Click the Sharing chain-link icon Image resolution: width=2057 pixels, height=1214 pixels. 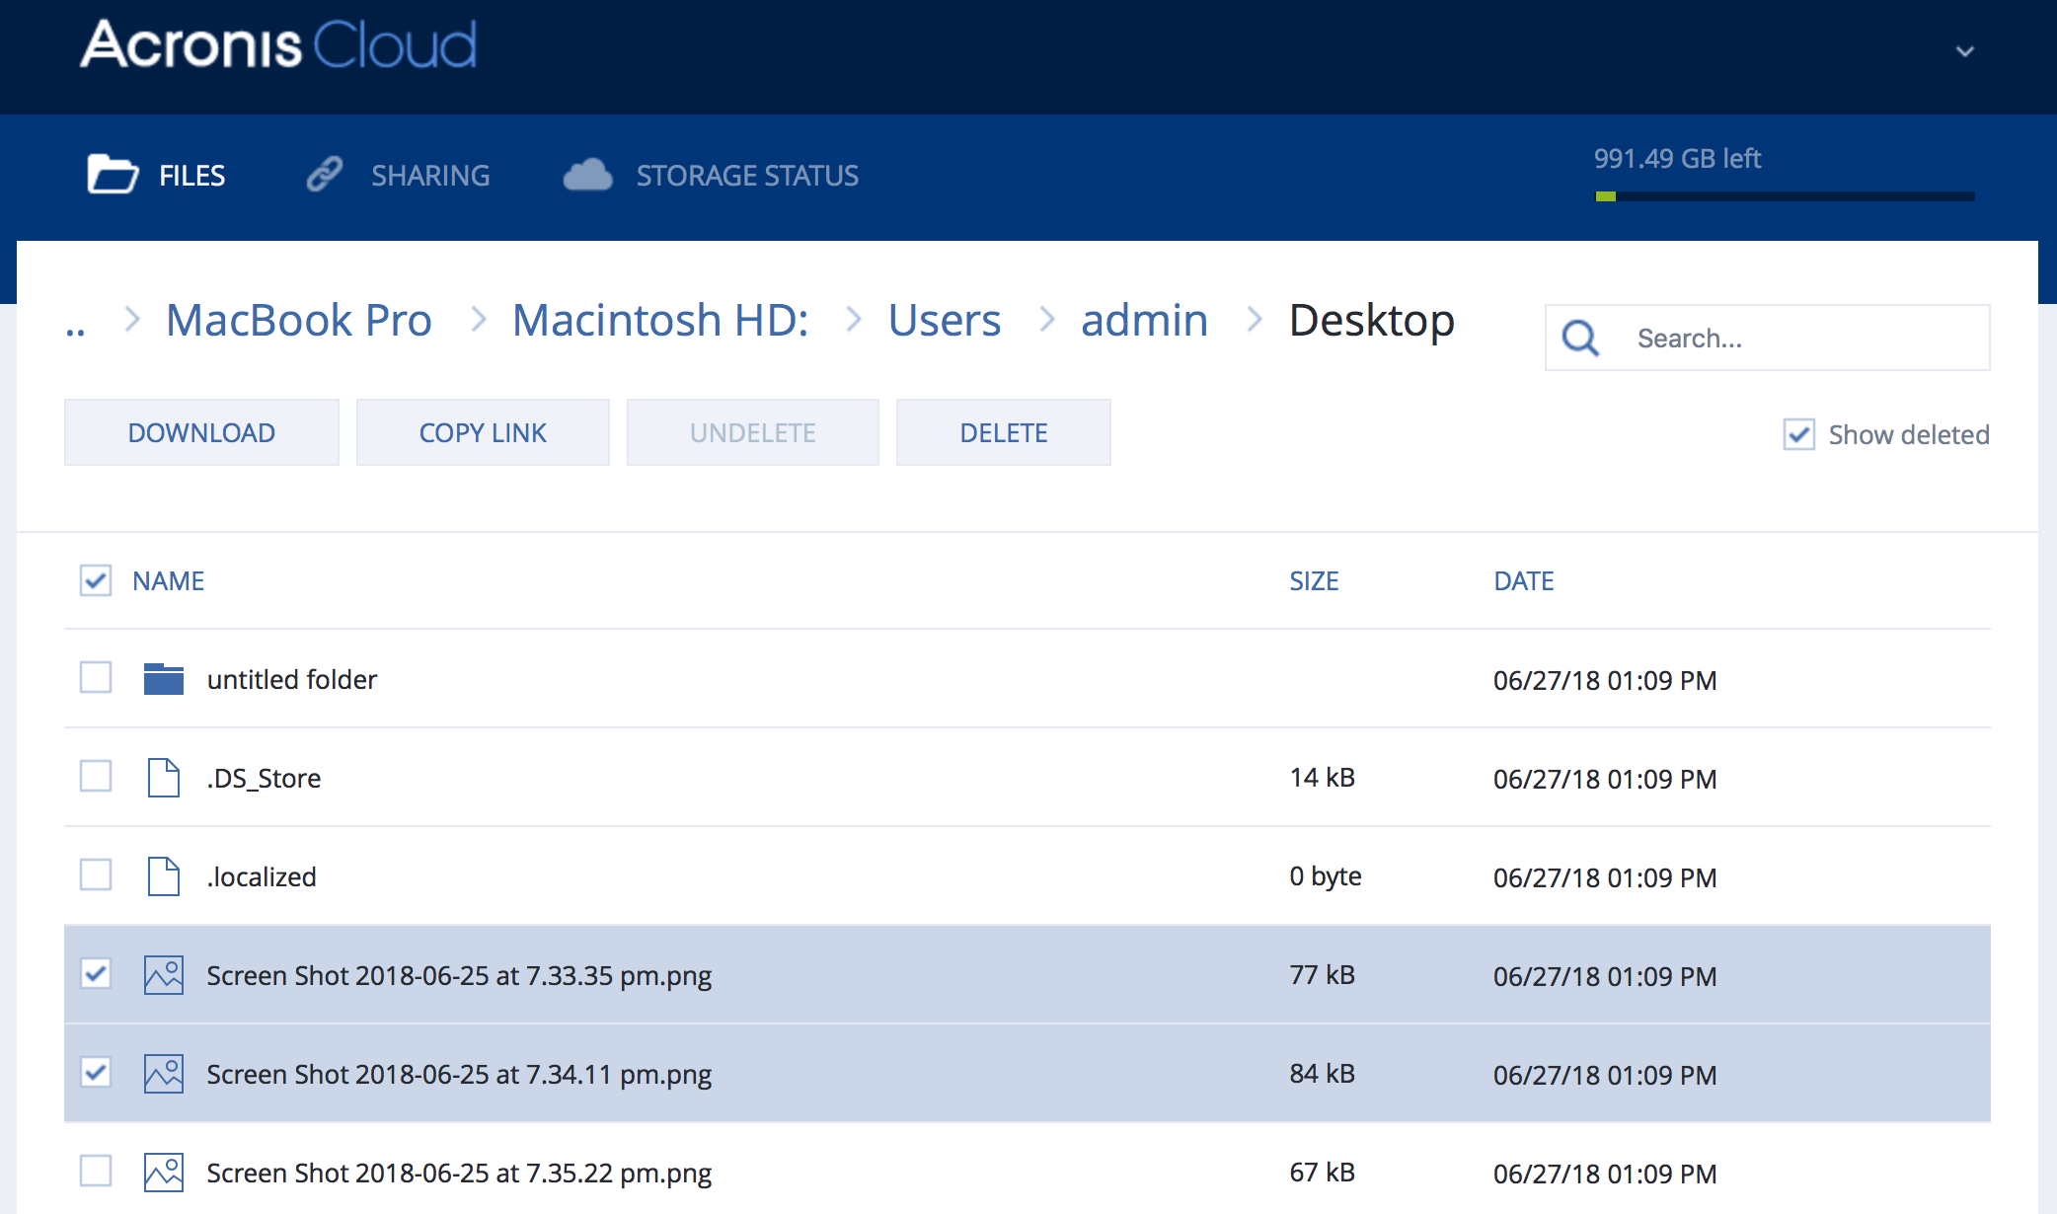tap(325, 173)
